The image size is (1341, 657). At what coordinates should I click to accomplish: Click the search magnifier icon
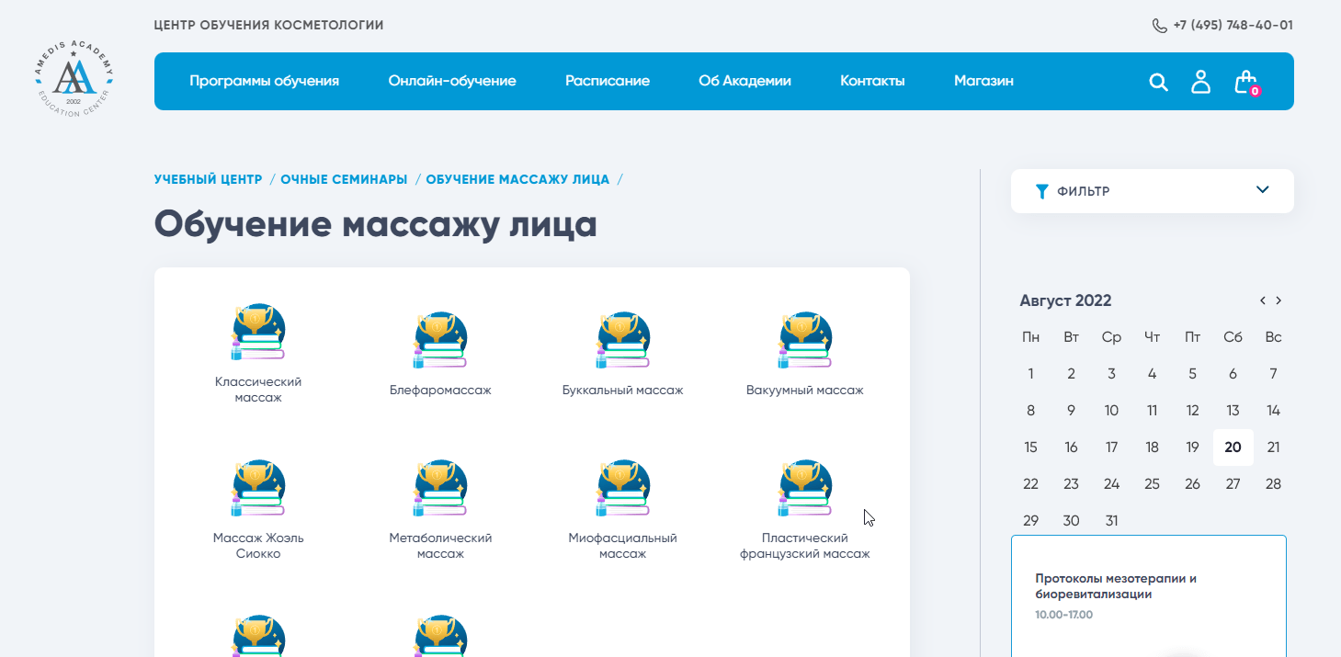tap(1158, 83)
